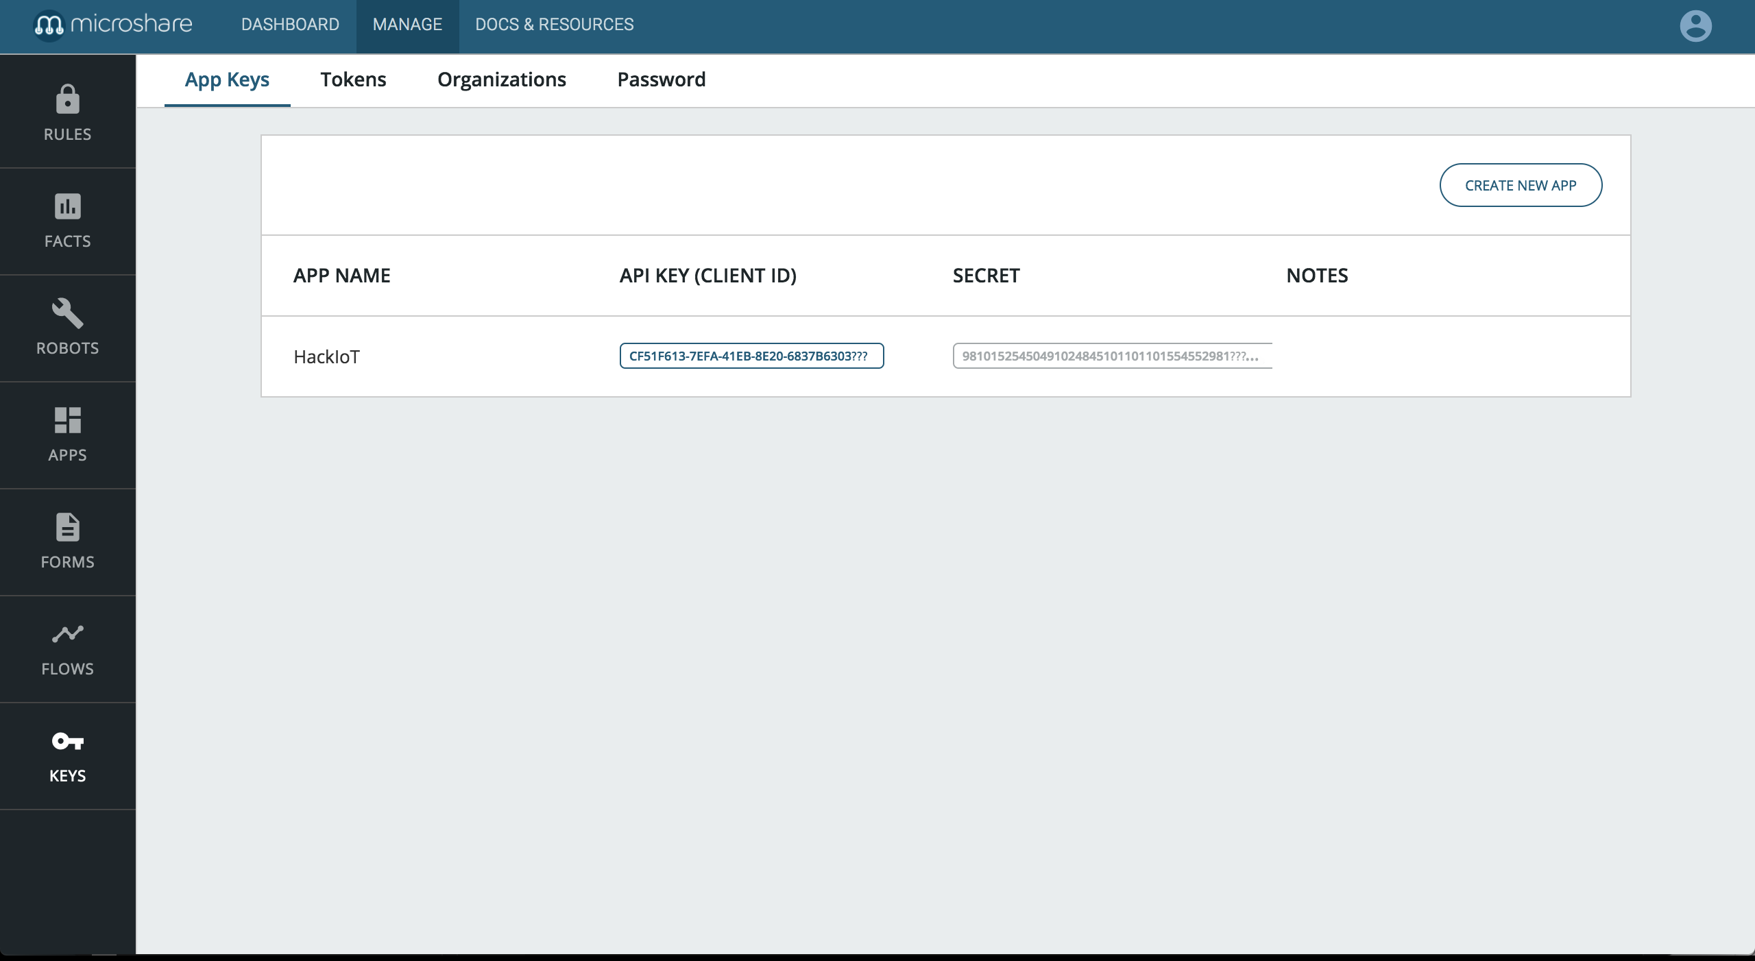Click the API KEY (CLIENT ID) header
Image resolution: width=1755 pixels, height=961 pixels.
click(708, 276)
